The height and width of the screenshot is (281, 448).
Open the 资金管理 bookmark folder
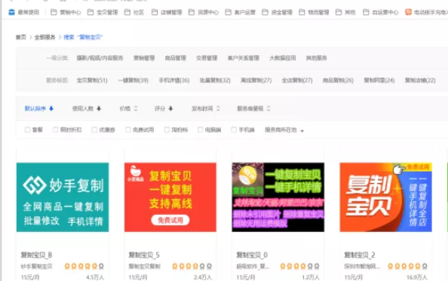coord(277,12)
